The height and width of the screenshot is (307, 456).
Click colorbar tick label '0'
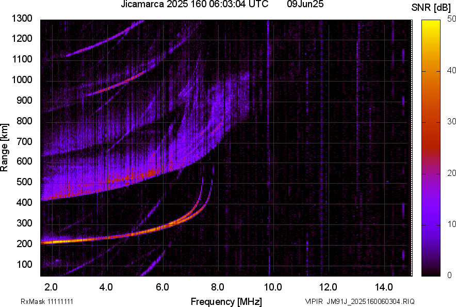coord(450,276)
